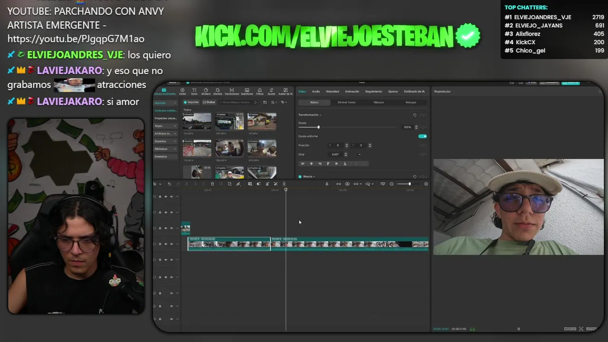Switch to the Audio properties tab
Viewport: 608px width, 342px height.
(x=316, y=91)
